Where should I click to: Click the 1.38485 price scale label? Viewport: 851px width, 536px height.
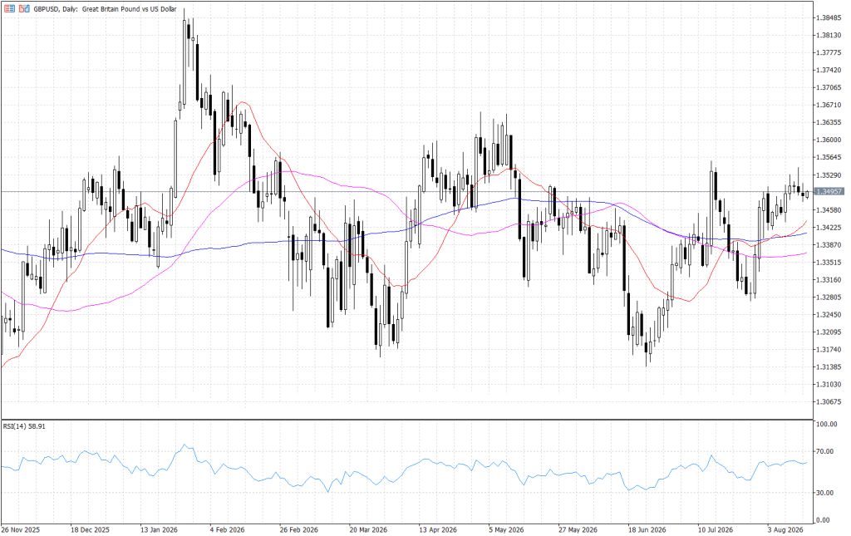[x=829, y=18]
